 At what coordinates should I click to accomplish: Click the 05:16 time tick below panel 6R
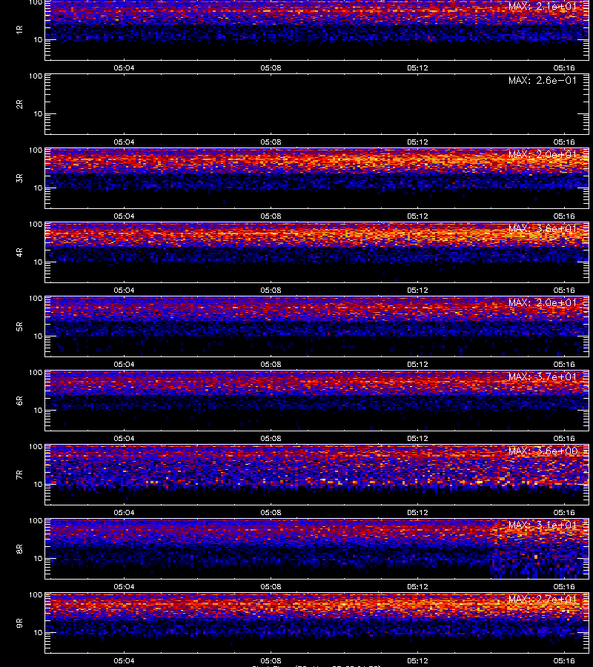coord(564,438)
